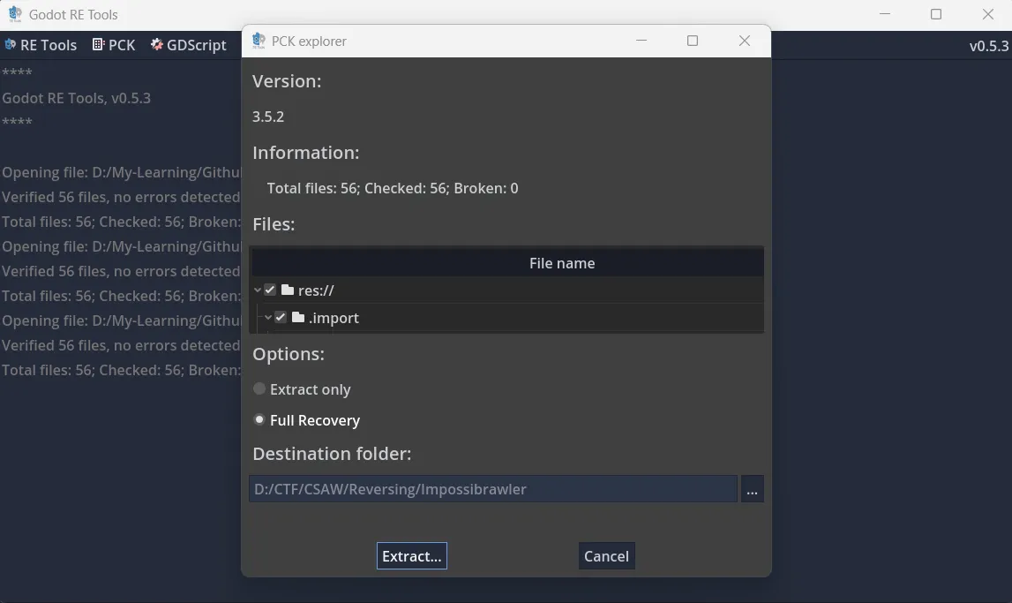Browse for destination folder with the ... button
This screenshot has height=603, width=1012.
pos(752,489)
